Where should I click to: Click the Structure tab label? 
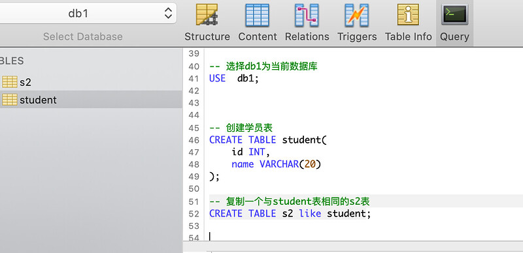(207, 37)
